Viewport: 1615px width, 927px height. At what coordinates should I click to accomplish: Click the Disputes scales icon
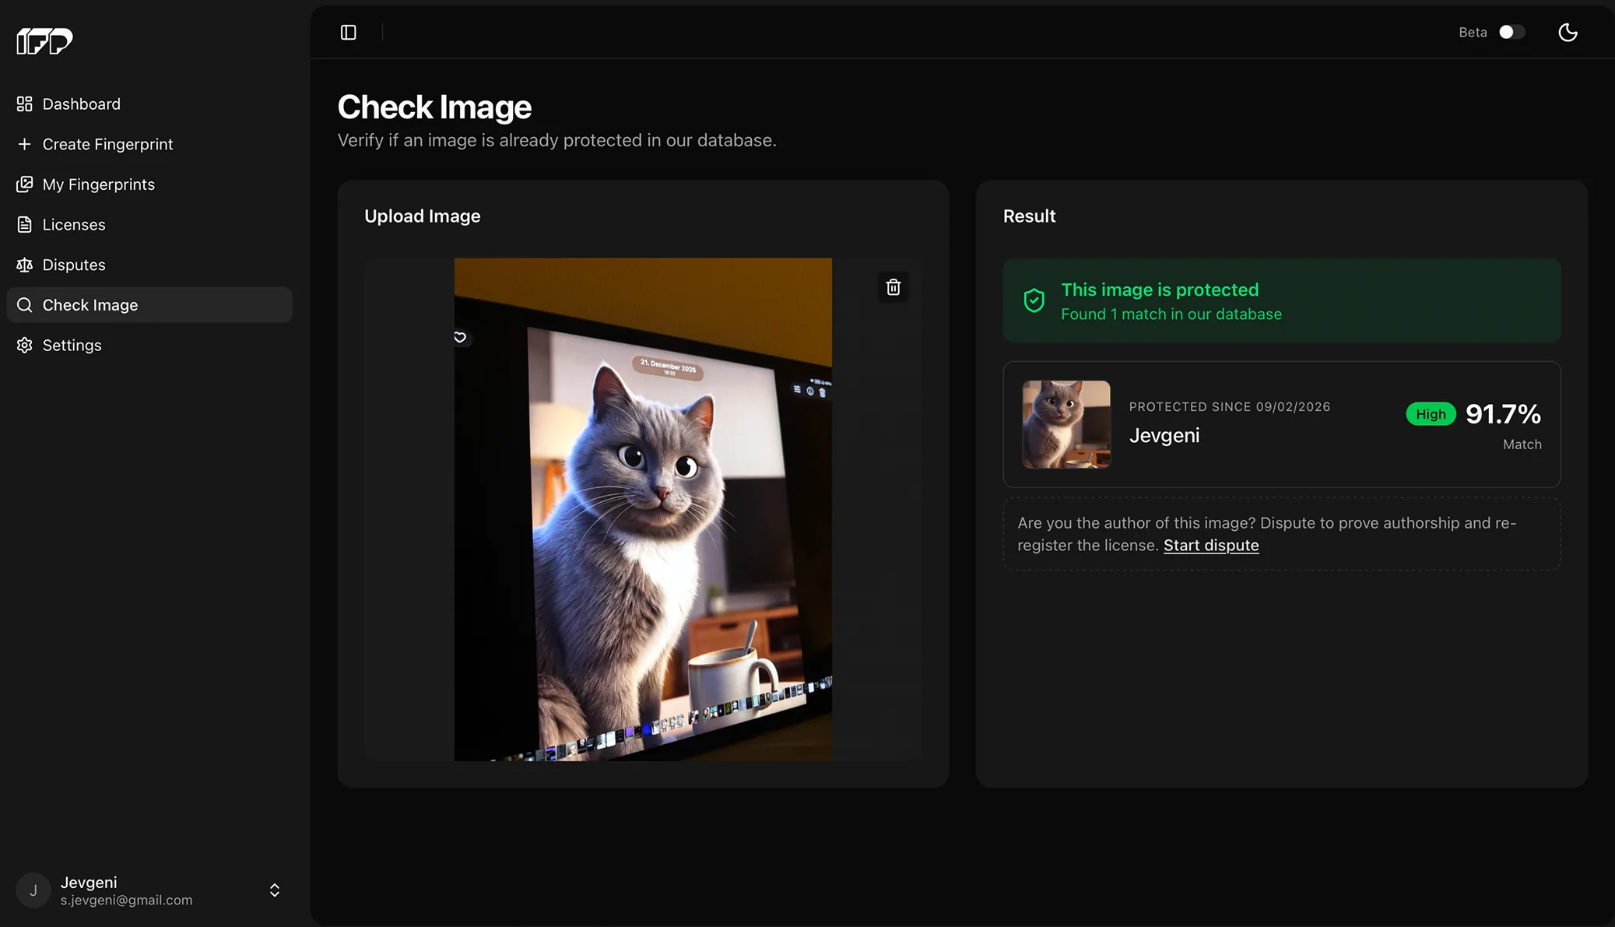25,265
